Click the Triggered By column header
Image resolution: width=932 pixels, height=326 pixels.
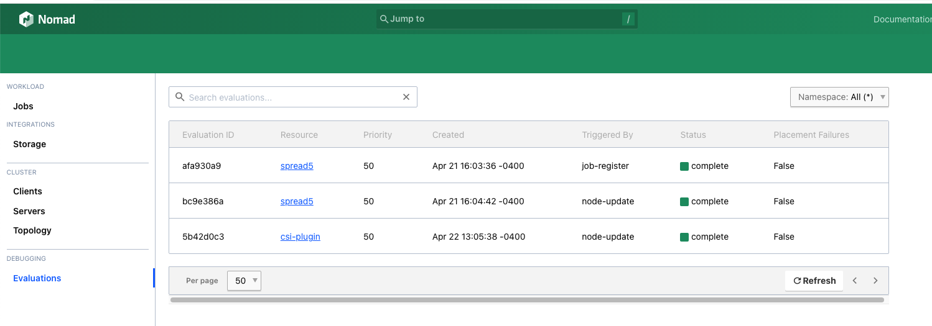(607, 135)
